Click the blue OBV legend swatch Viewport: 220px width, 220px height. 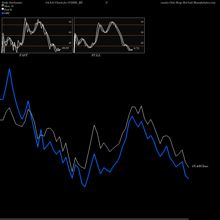3,13
